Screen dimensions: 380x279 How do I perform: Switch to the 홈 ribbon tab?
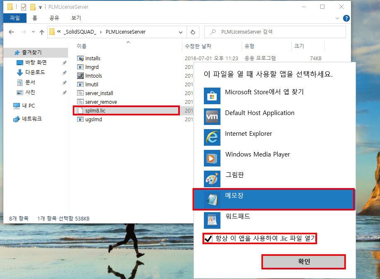pyautogui.click(x=35, y=18)
